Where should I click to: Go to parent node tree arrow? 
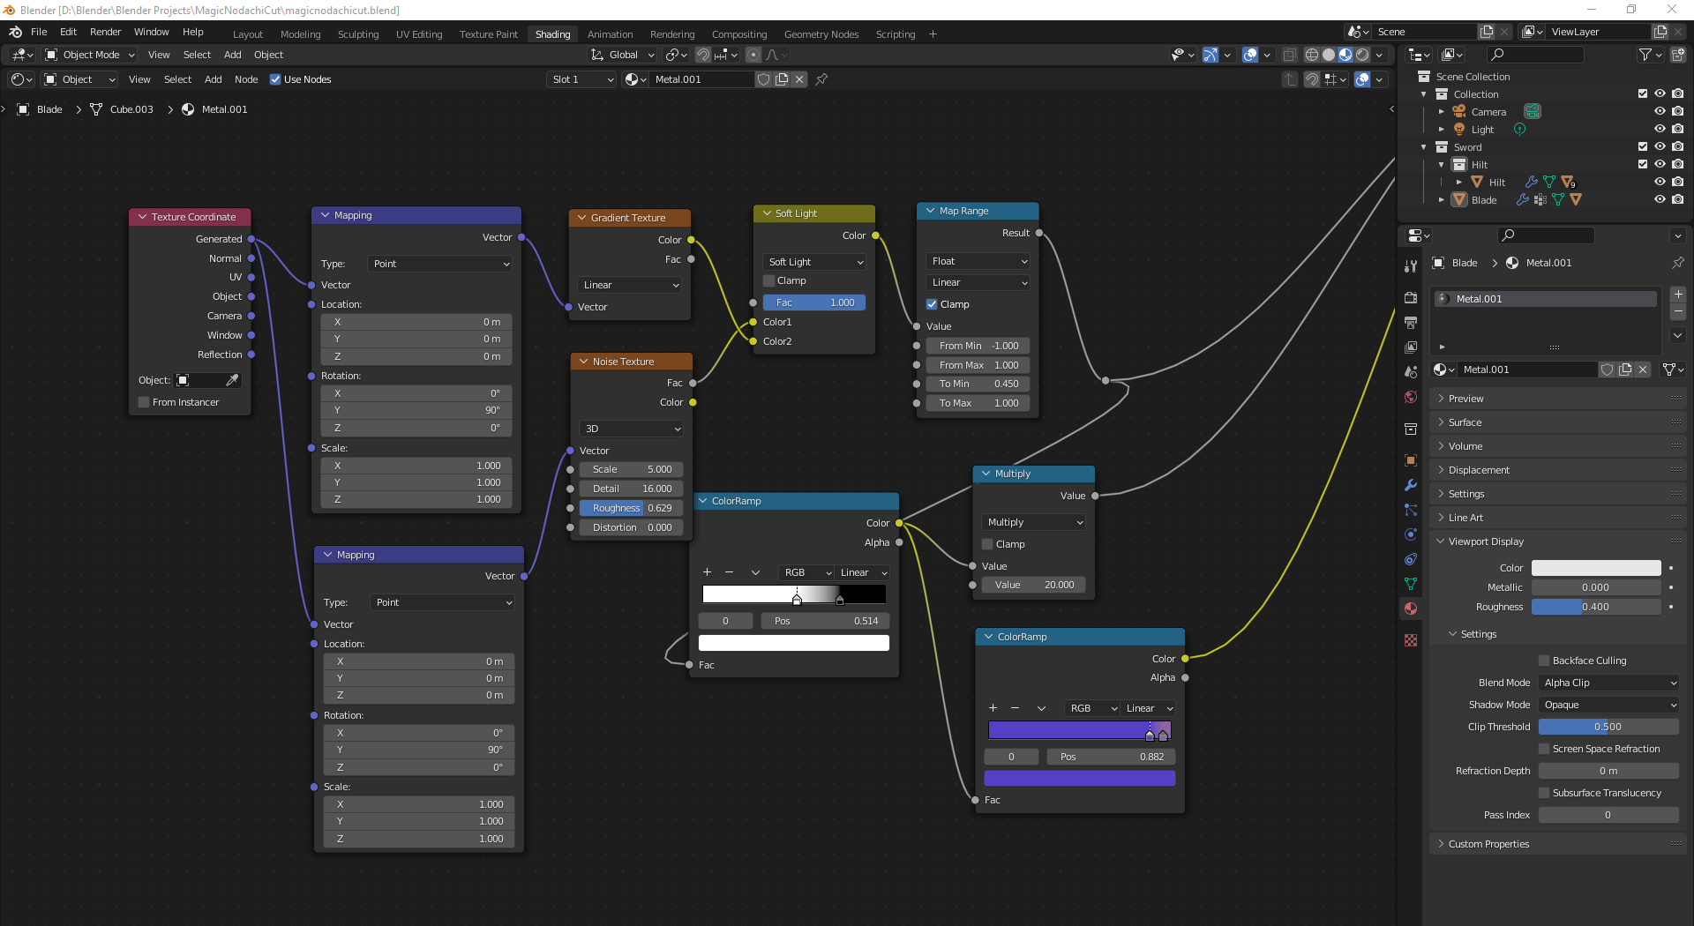(1290, 79)
